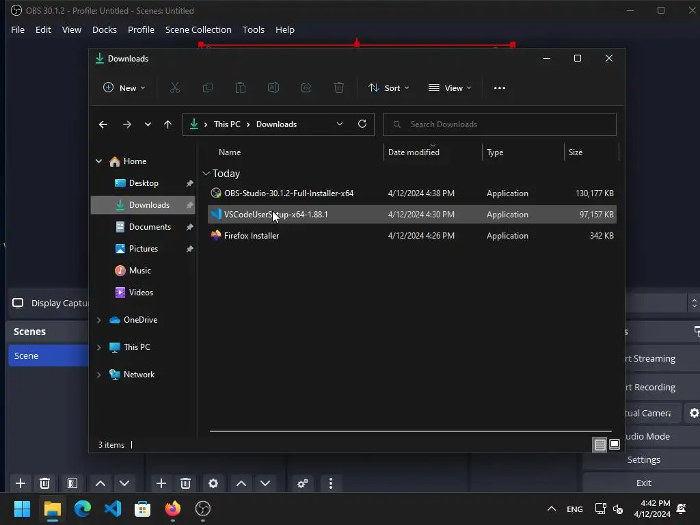Click the Delete trash icon in Explorer toolbar

click(339, 88)
